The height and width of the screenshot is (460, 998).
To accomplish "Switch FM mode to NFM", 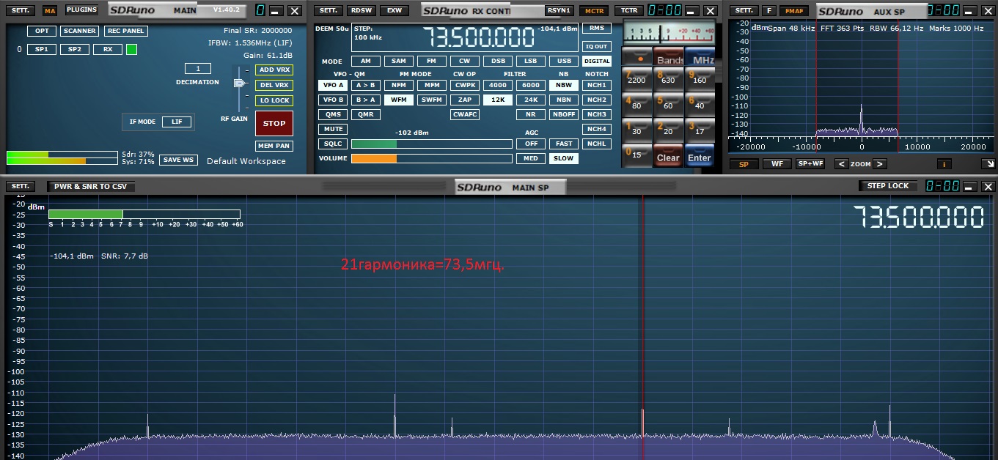I will [x=398, y=85].
